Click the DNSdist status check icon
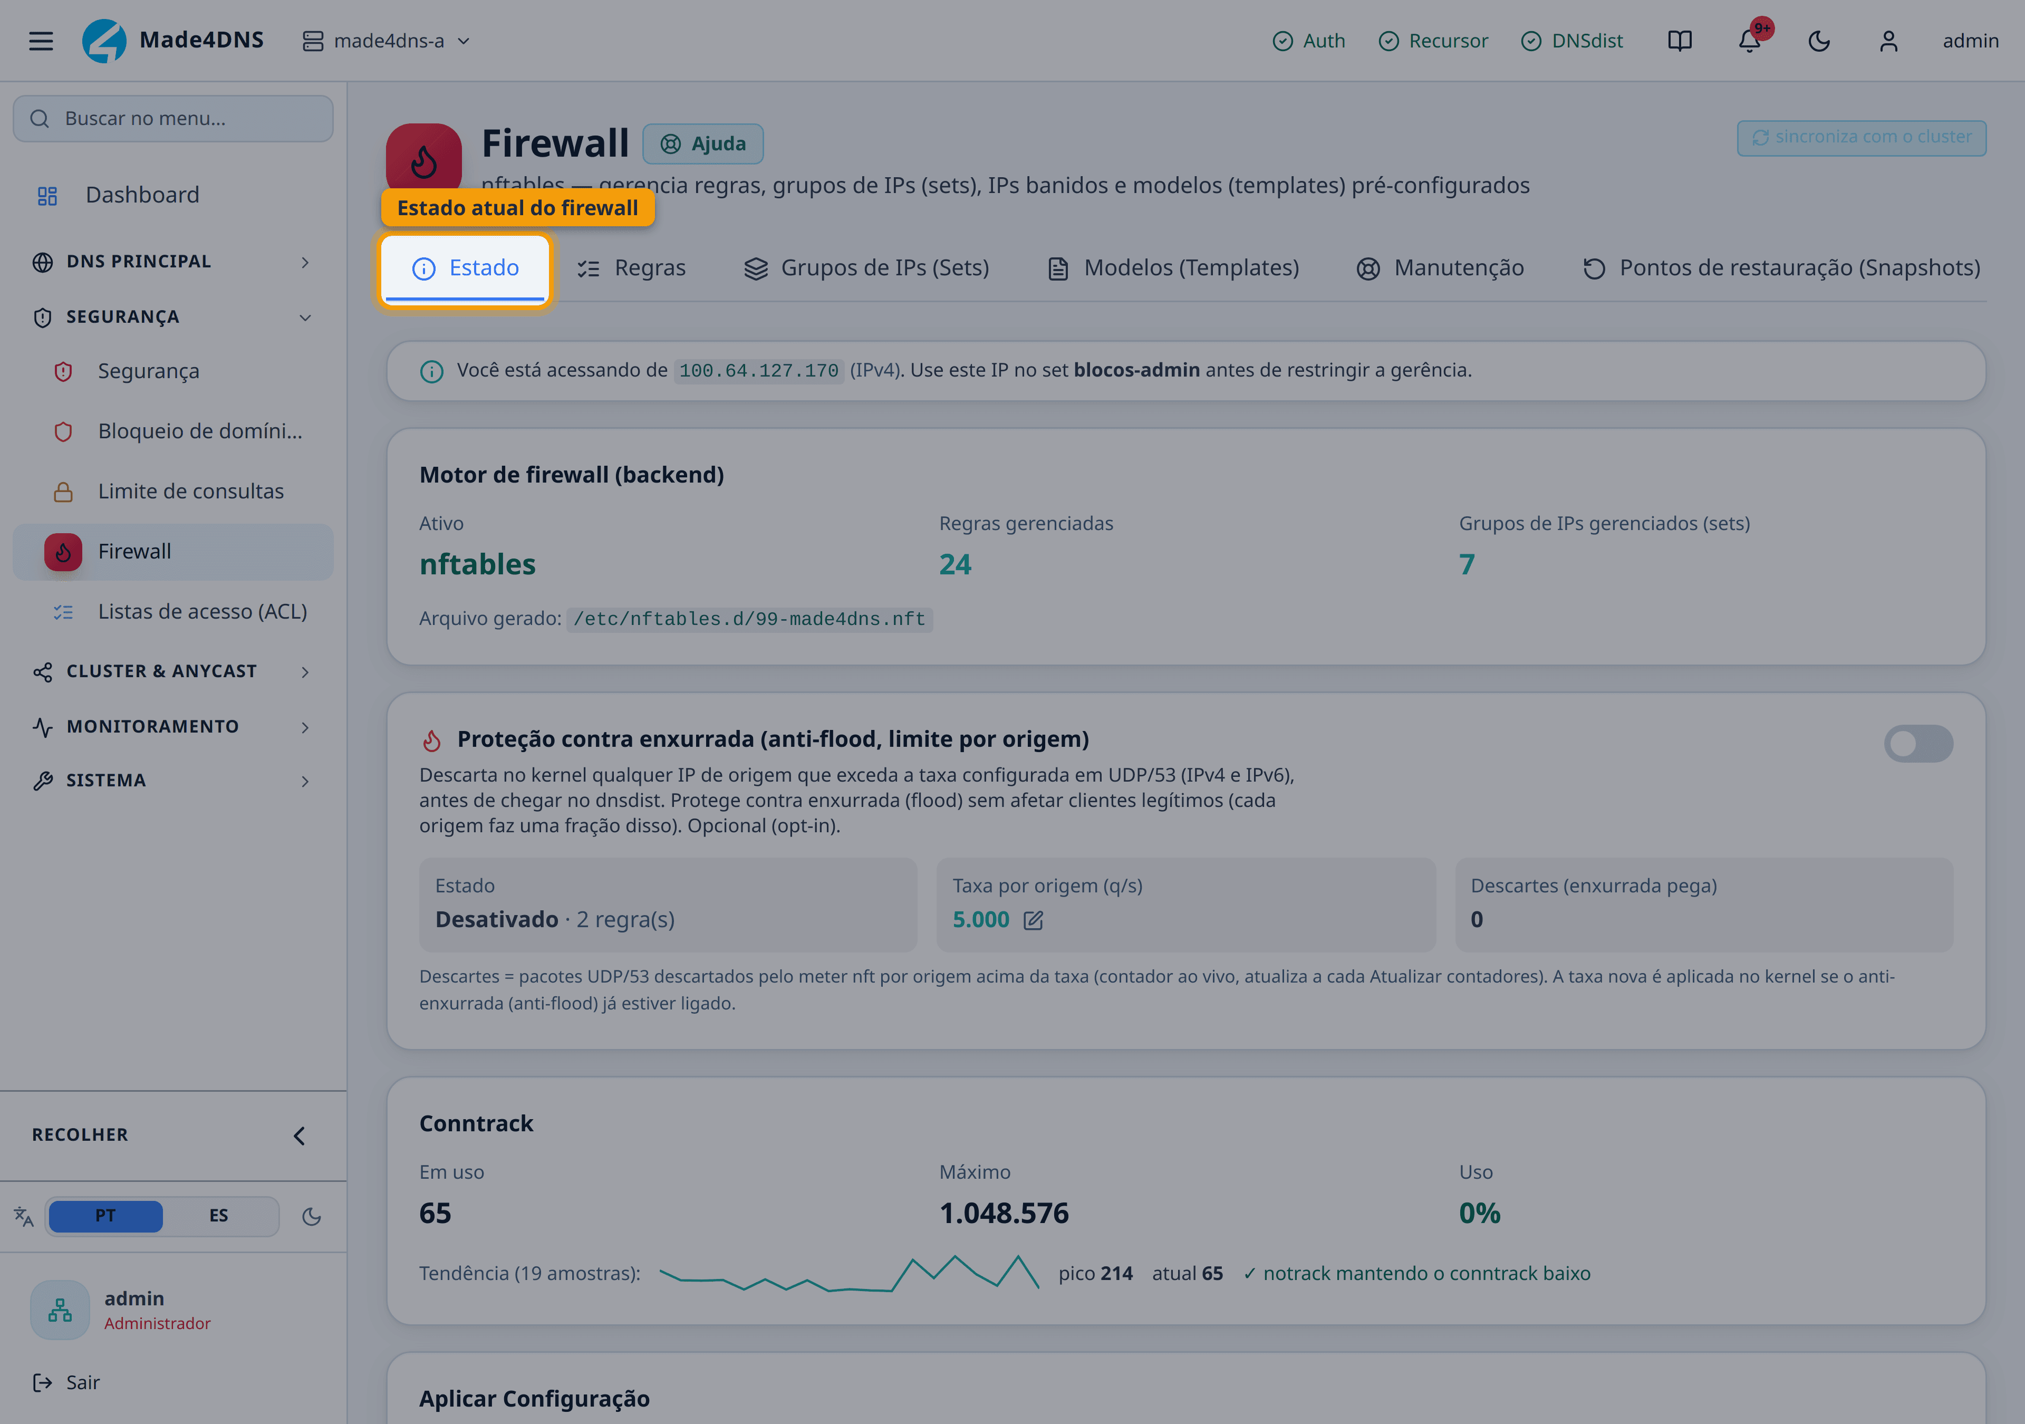Screen dimensions: 2025x1424 [1531, 42]
